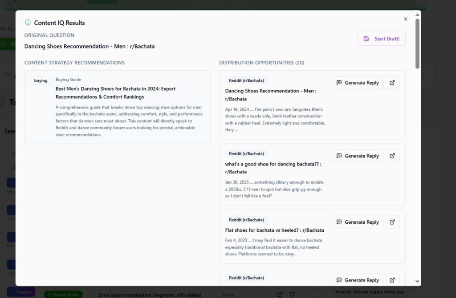Generate reply for "what's a good shoe" post

(x=358, y=156)
